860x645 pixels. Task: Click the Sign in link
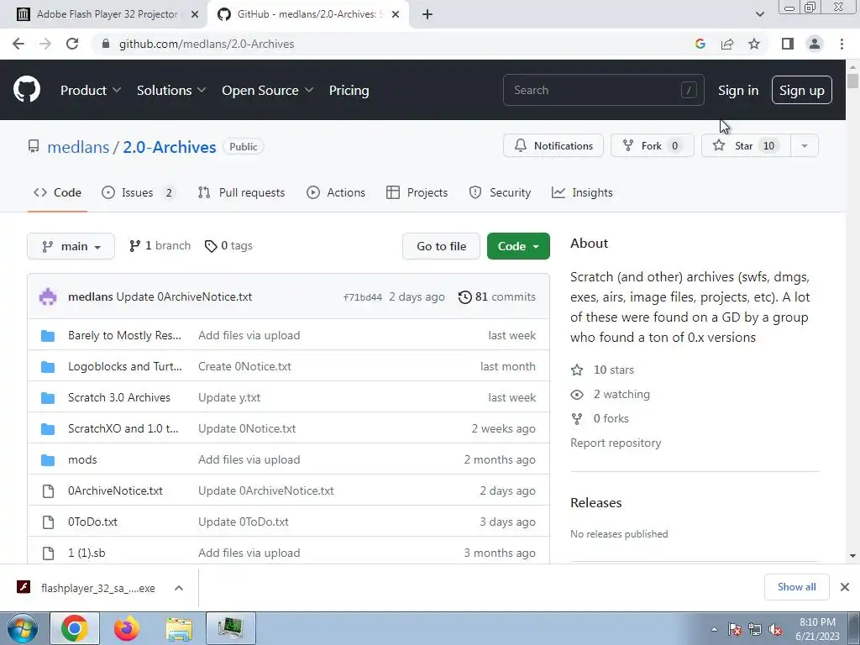(738, 91)
